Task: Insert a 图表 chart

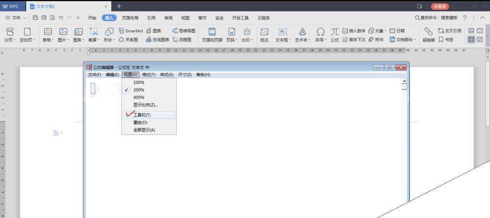Action: tap(153, 31)
